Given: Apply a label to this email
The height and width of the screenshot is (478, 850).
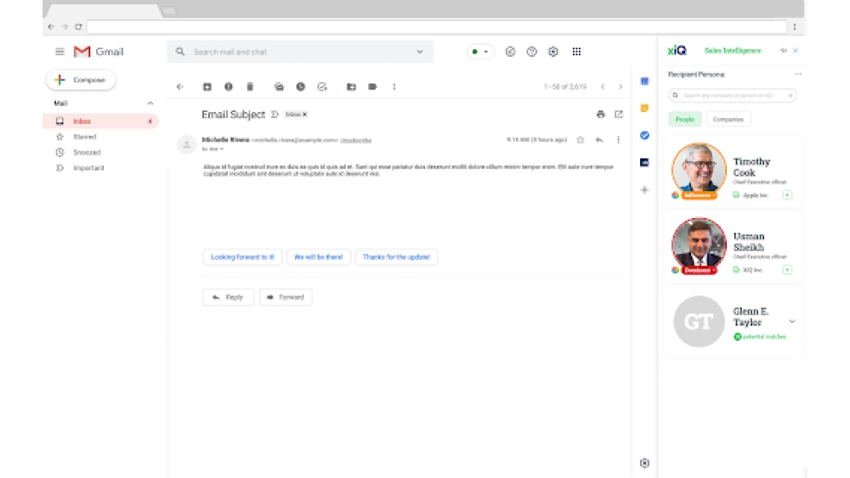Looking at the screenshot, I should (372, 87).
